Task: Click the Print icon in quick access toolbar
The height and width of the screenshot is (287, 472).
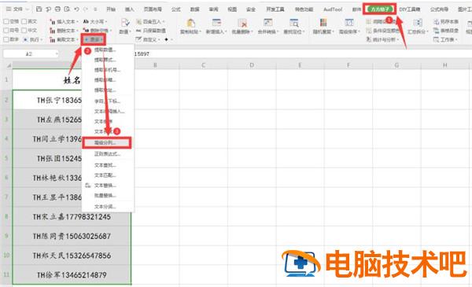Action: tap(57, 9)
